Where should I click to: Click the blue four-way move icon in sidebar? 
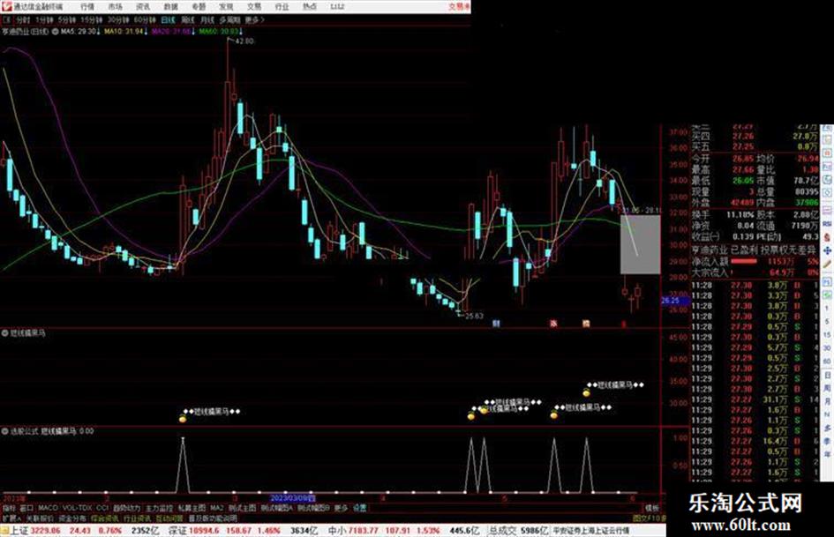coord(827,250)
